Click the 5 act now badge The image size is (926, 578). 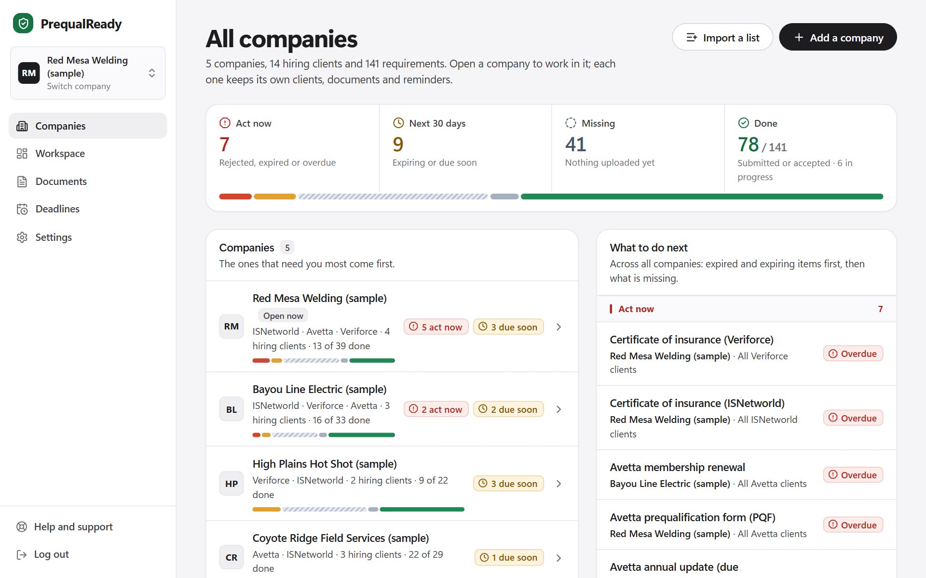click(x=436, y=327)
